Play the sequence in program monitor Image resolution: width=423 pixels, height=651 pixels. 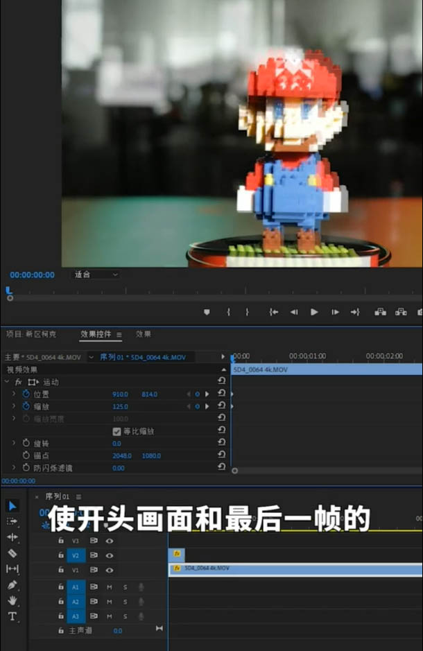pyautogui.click(x=314, y=312)
